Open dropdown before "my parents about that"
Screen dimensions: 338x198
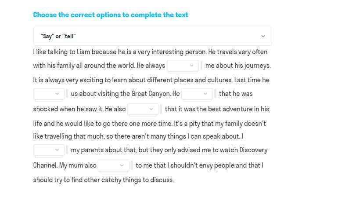coord(49,150)
